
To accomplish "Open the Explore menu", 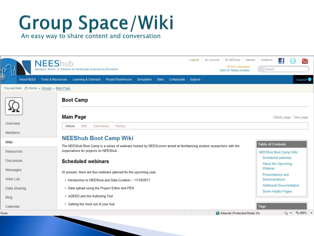I will [x=195, y=80].
